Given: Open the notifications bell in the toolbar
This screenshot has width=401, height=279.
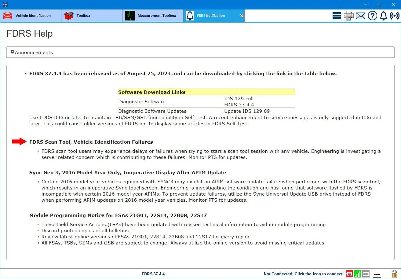Looking at the screenshot, I should (x=384, y=16).
